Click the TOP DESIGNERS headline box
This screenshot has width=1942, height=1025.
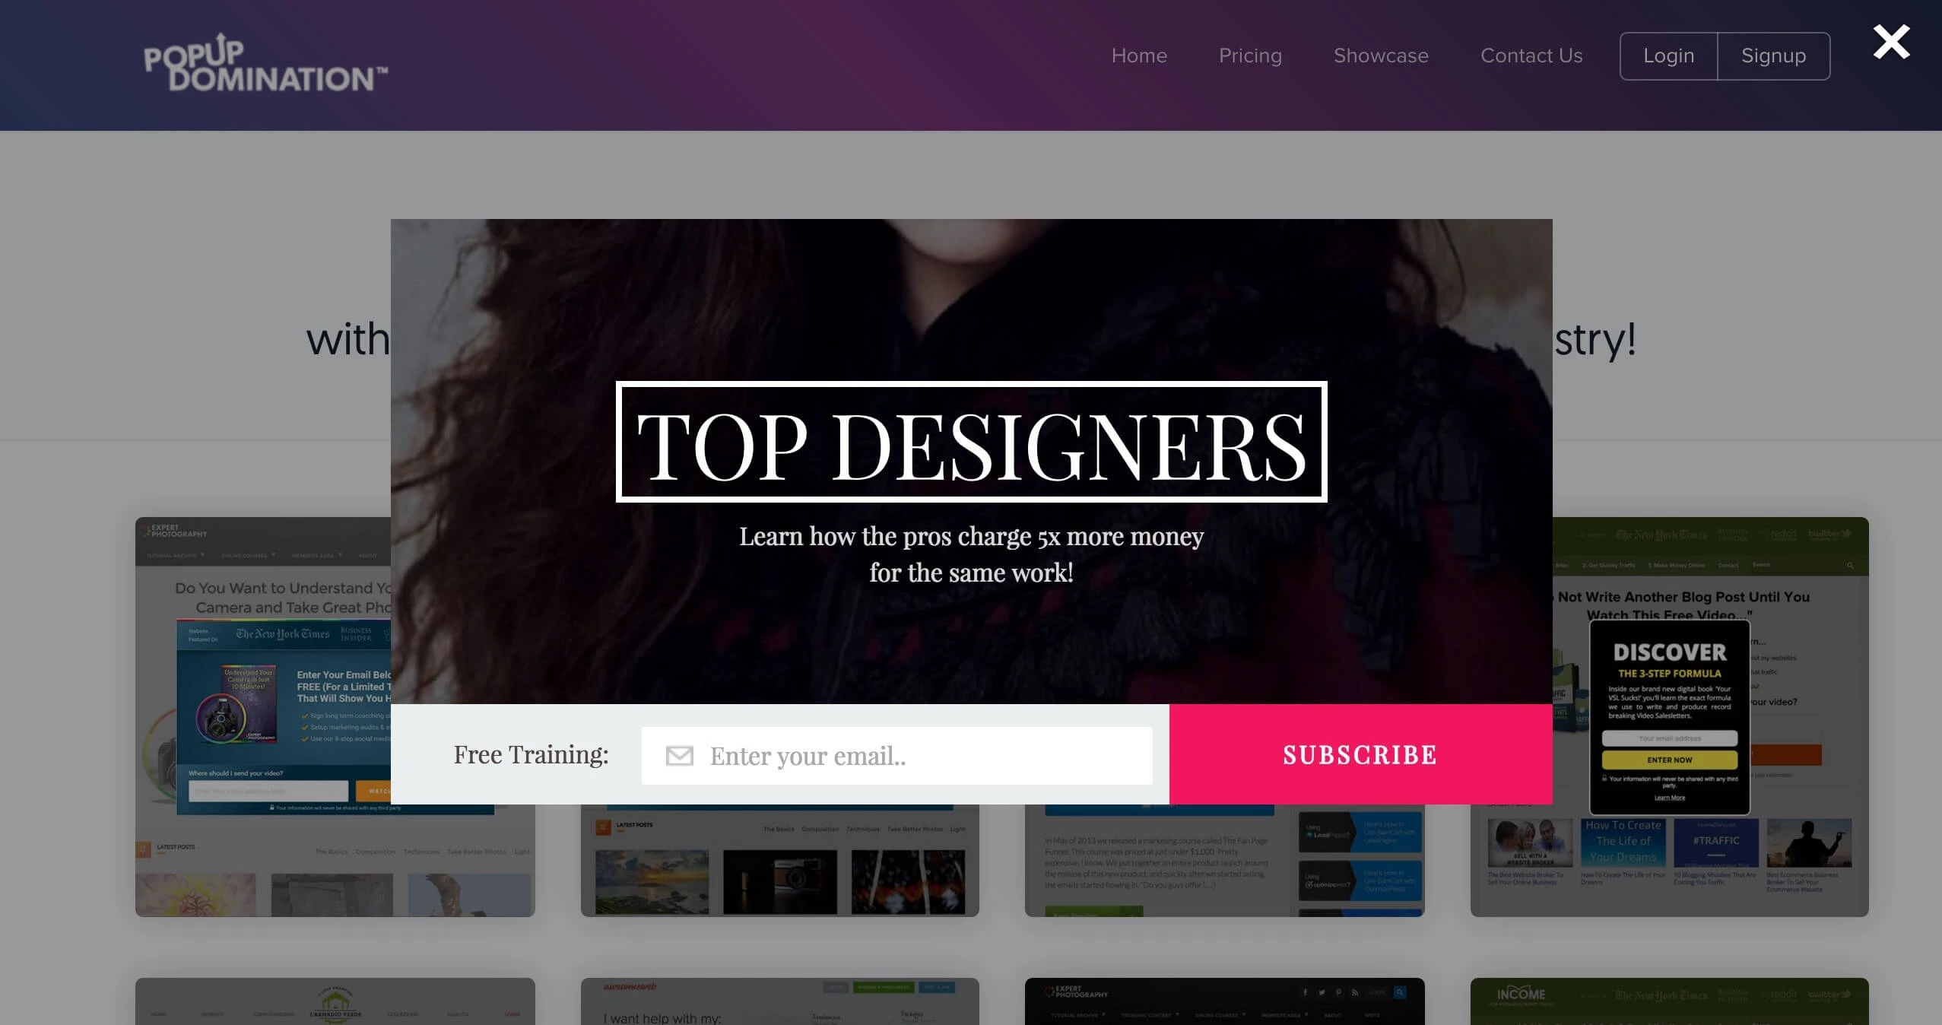click(x=971, y=443)
